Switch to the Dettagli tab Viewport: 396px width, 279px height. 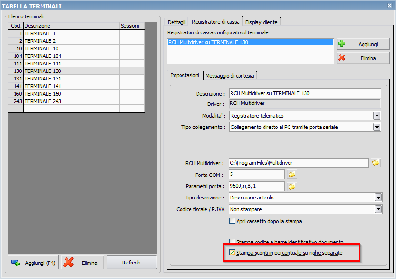(176, 22)
